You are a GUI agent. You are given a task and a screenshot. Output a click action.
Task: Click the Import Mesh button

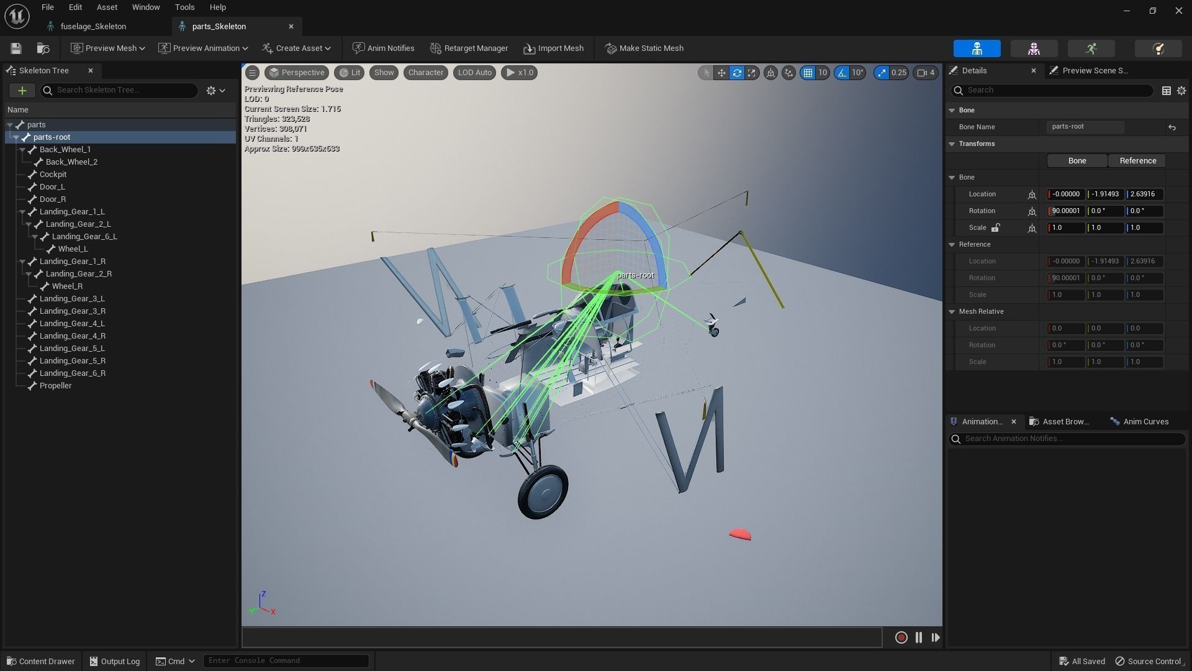tap(553, 48)
